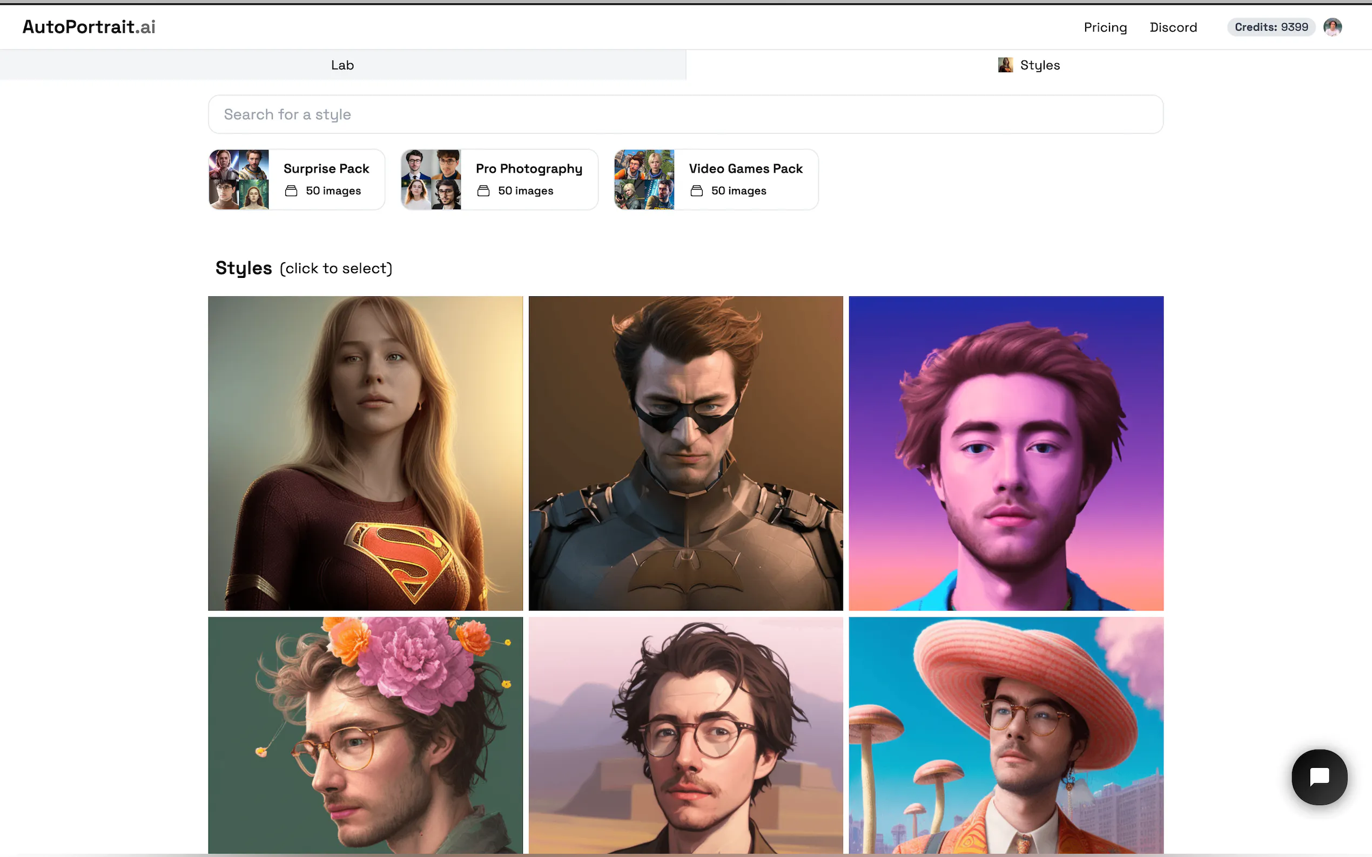1372x857 pixels.
Task: Click the Pro Photography pack thumbnail grid
Action: [431, 179]
